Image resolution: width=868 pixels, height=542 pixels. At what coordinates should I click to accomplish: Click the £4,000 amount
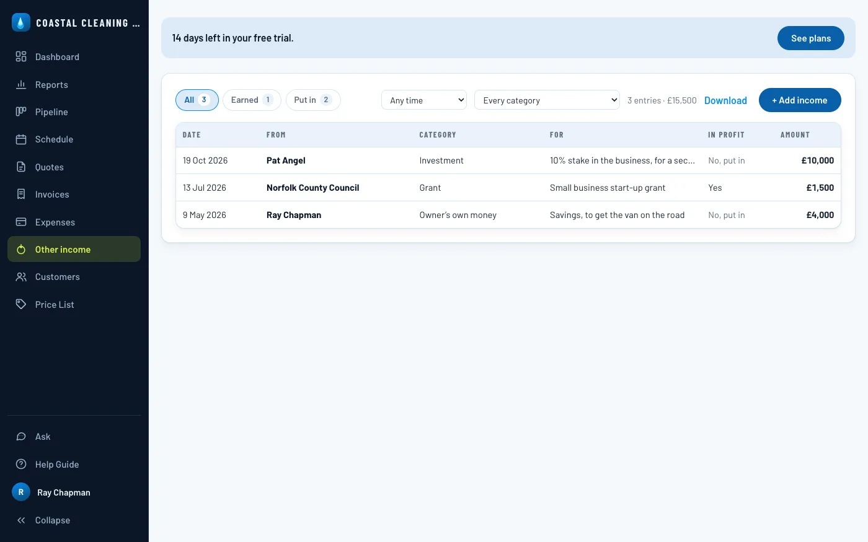[x=820, y=215]
